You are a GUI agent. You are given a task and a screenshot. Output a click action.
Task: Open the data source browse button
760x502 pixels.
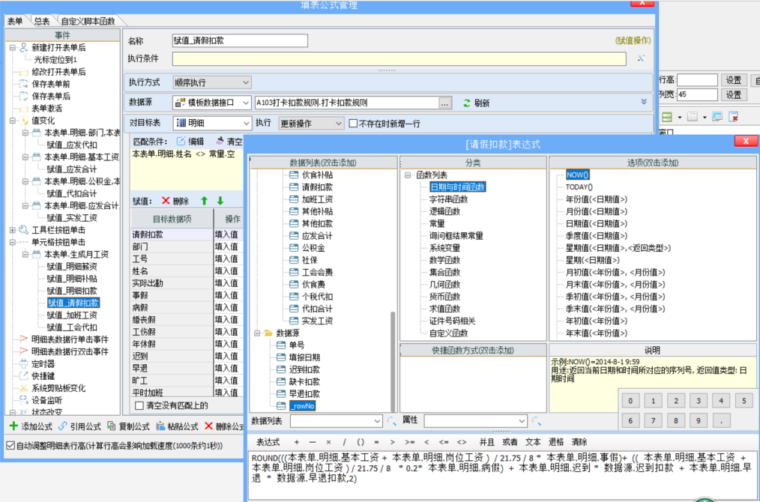point(444,103)
